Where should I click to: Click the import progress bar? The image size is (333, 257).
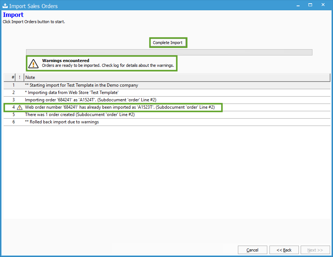169,52
